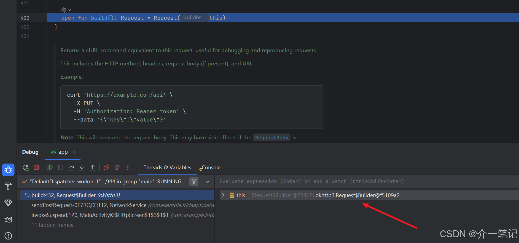Click the build function name

(x=99, y=18)
